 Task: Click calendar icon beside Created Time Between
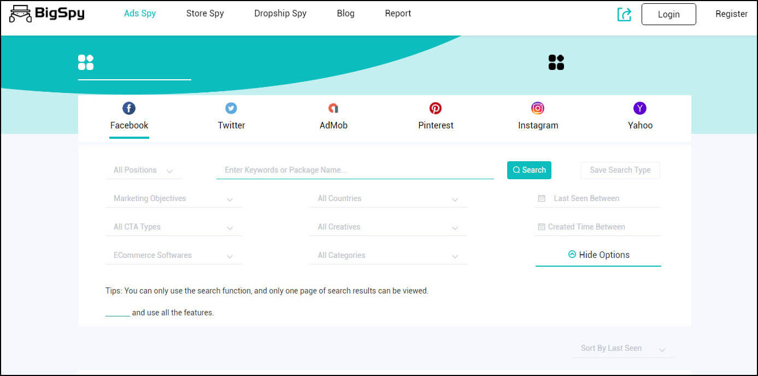[x=542, y=227]
